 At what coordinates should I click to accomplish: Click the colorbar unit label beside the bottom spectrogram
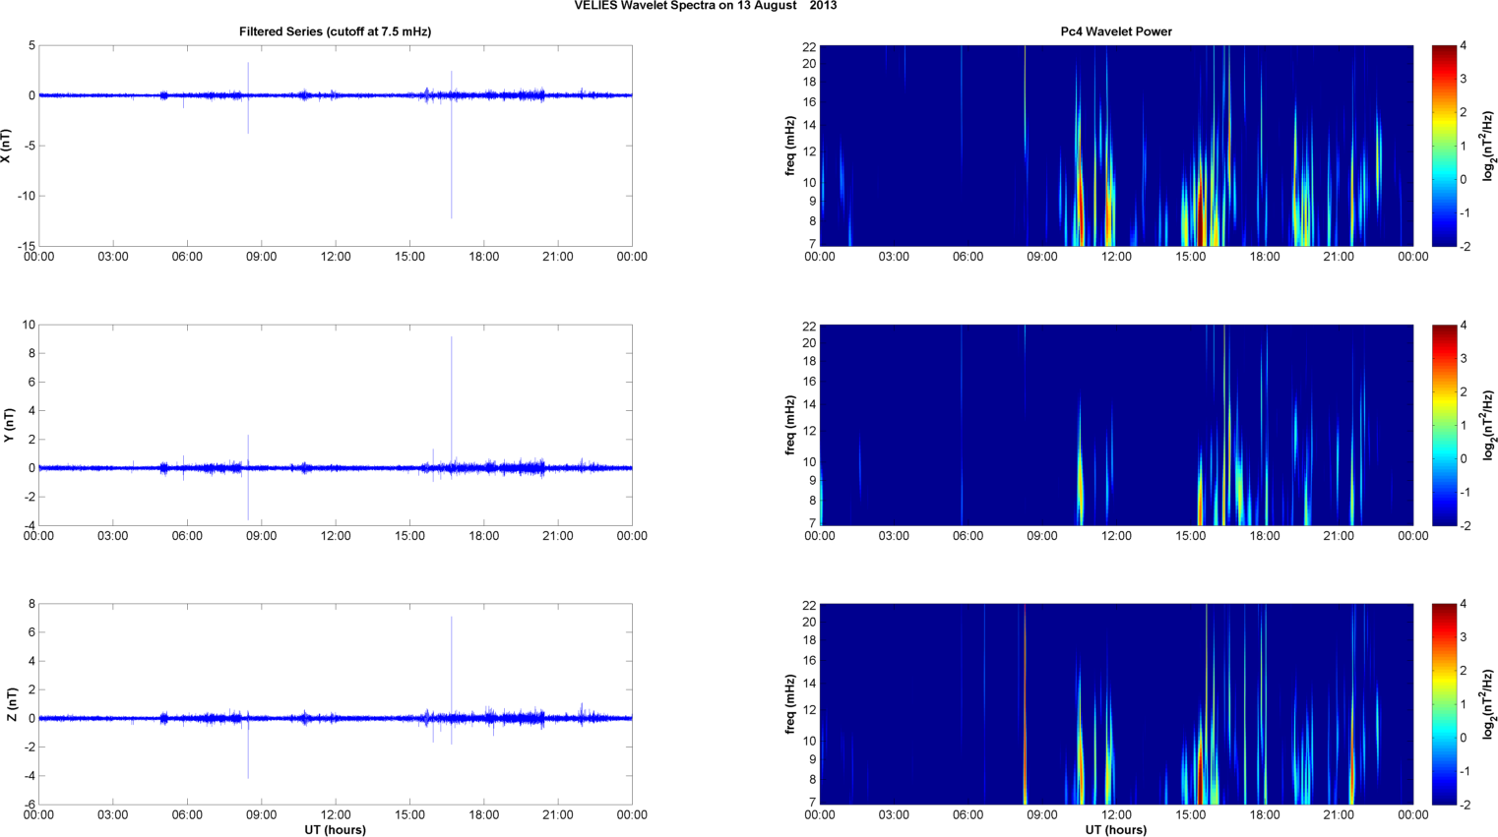click(1489, 704)
